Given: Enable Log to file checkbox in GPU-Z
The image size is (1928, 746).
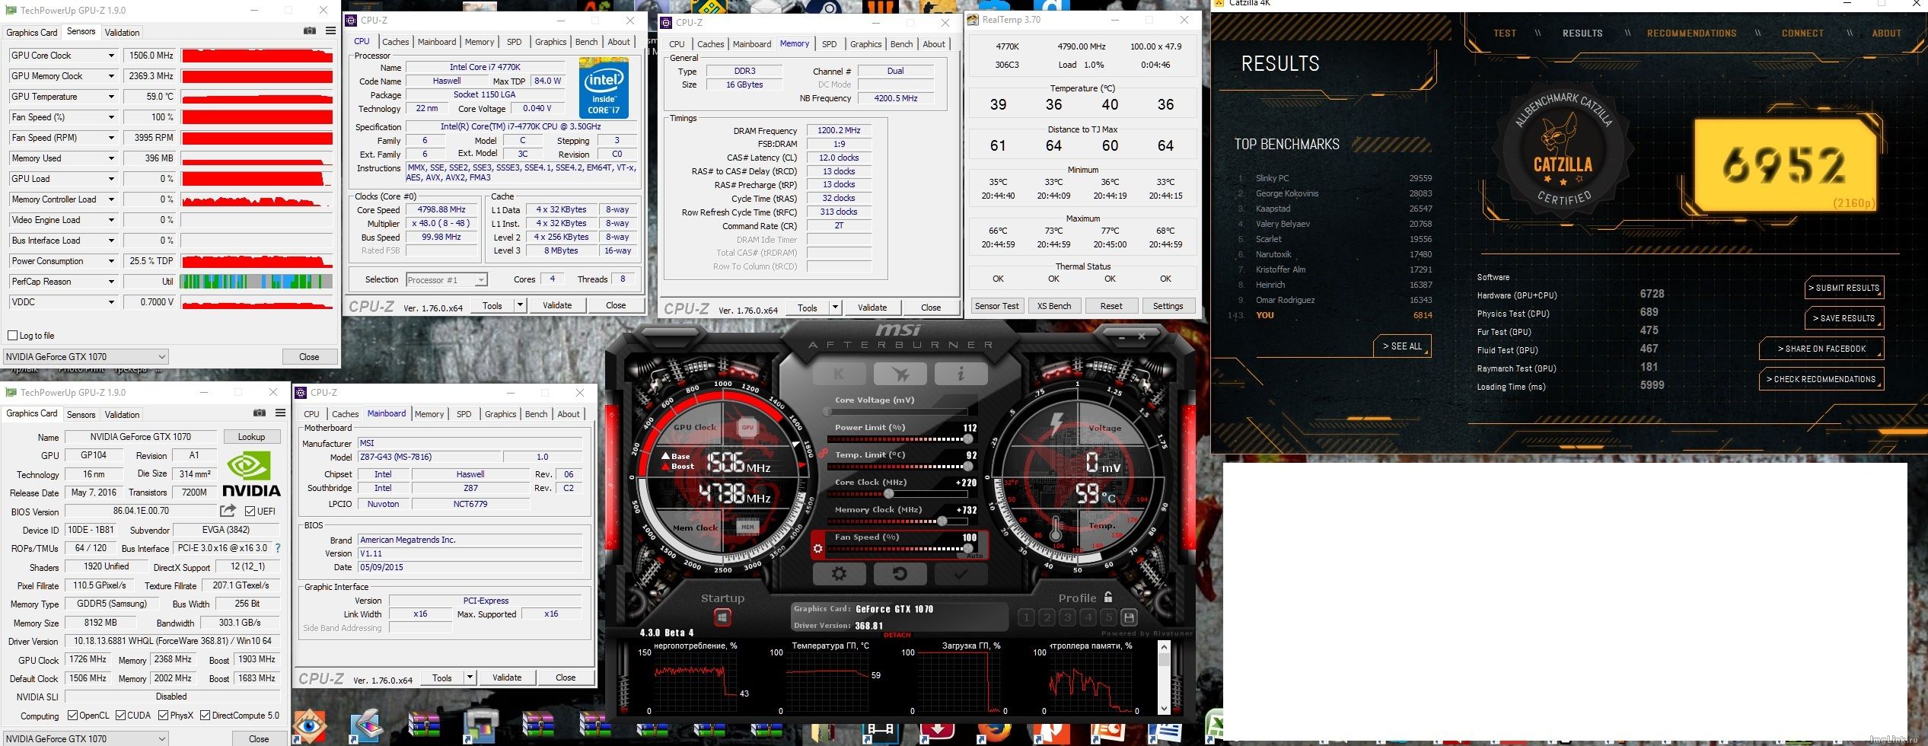Looking at the screenshot, I should [12, 336].
